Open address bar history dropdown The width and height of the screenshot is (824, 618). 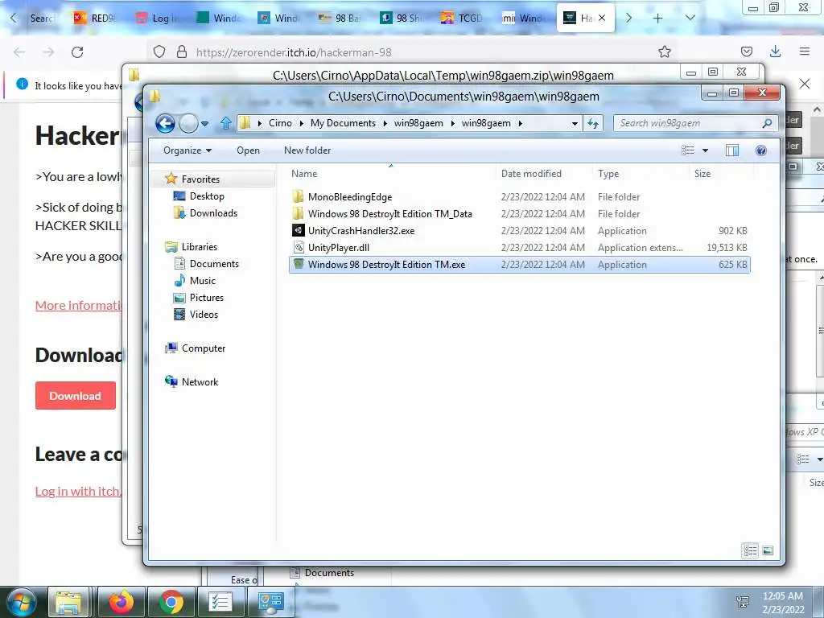click(x=575, y=123)
